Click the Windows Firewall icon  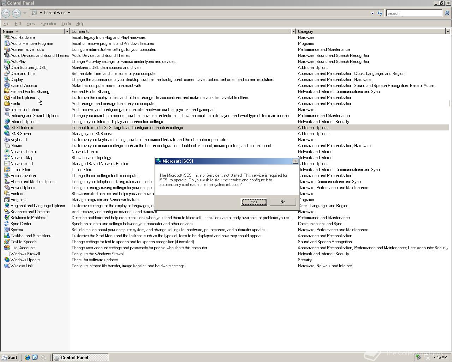pyautogui.click(x=7, y=254)
